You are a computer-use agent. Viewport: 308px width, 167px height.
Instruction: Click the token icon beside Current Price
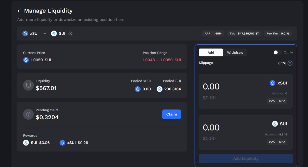pos(26,60)
